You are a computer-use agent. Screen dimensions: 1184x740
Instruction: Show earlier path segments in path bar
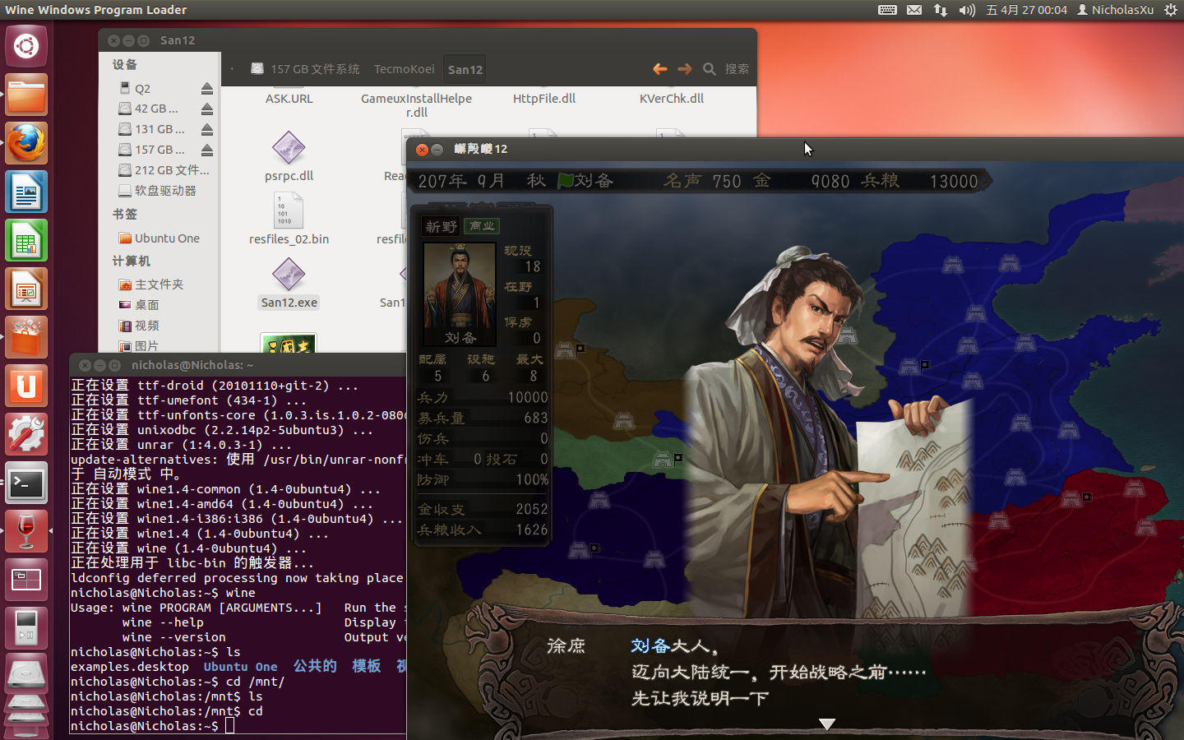tap(233, 69)
